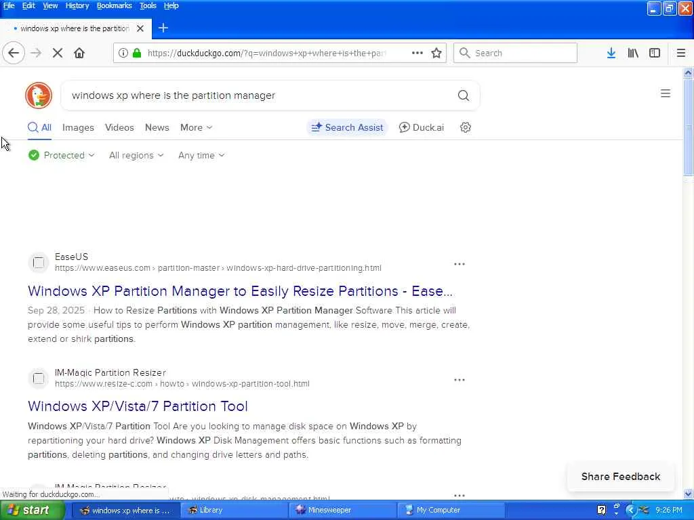
Task: Click the easeus.com result URL
Action: click(x=218, y=268)
